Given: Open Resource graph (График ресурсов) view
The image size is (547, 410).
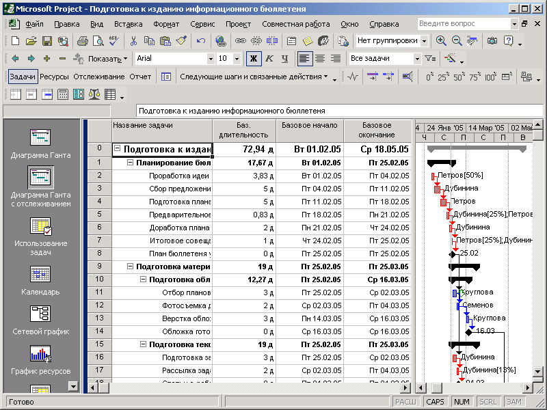Looking at the screenshot, I should [40, 360].
